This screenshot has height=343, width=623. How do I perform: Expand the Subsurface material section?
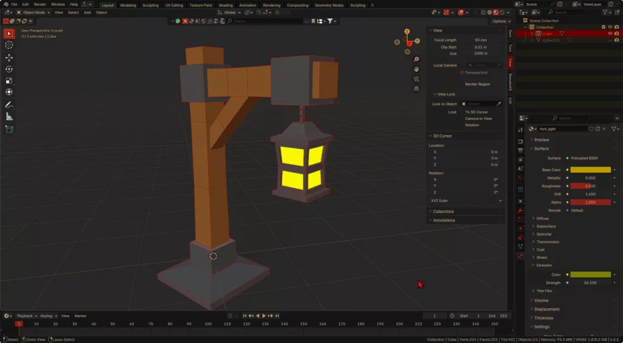tap(545, 226)
